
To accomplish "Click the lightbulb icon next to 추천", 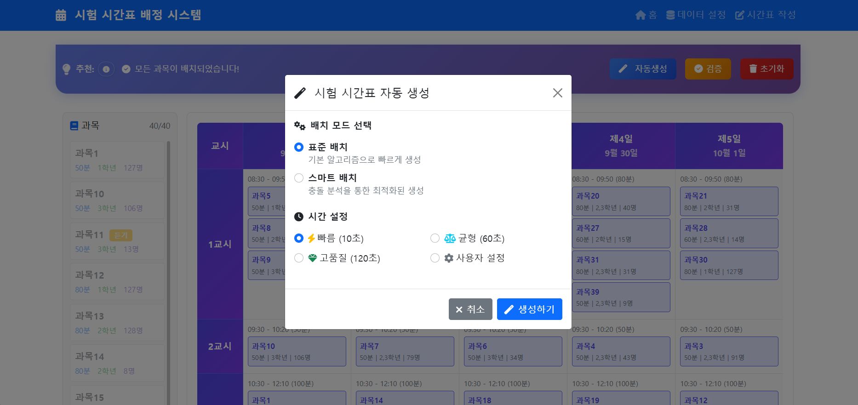I will coord(67,69).
